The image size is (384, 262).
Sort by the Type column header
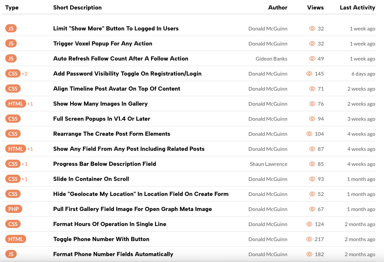12,8
